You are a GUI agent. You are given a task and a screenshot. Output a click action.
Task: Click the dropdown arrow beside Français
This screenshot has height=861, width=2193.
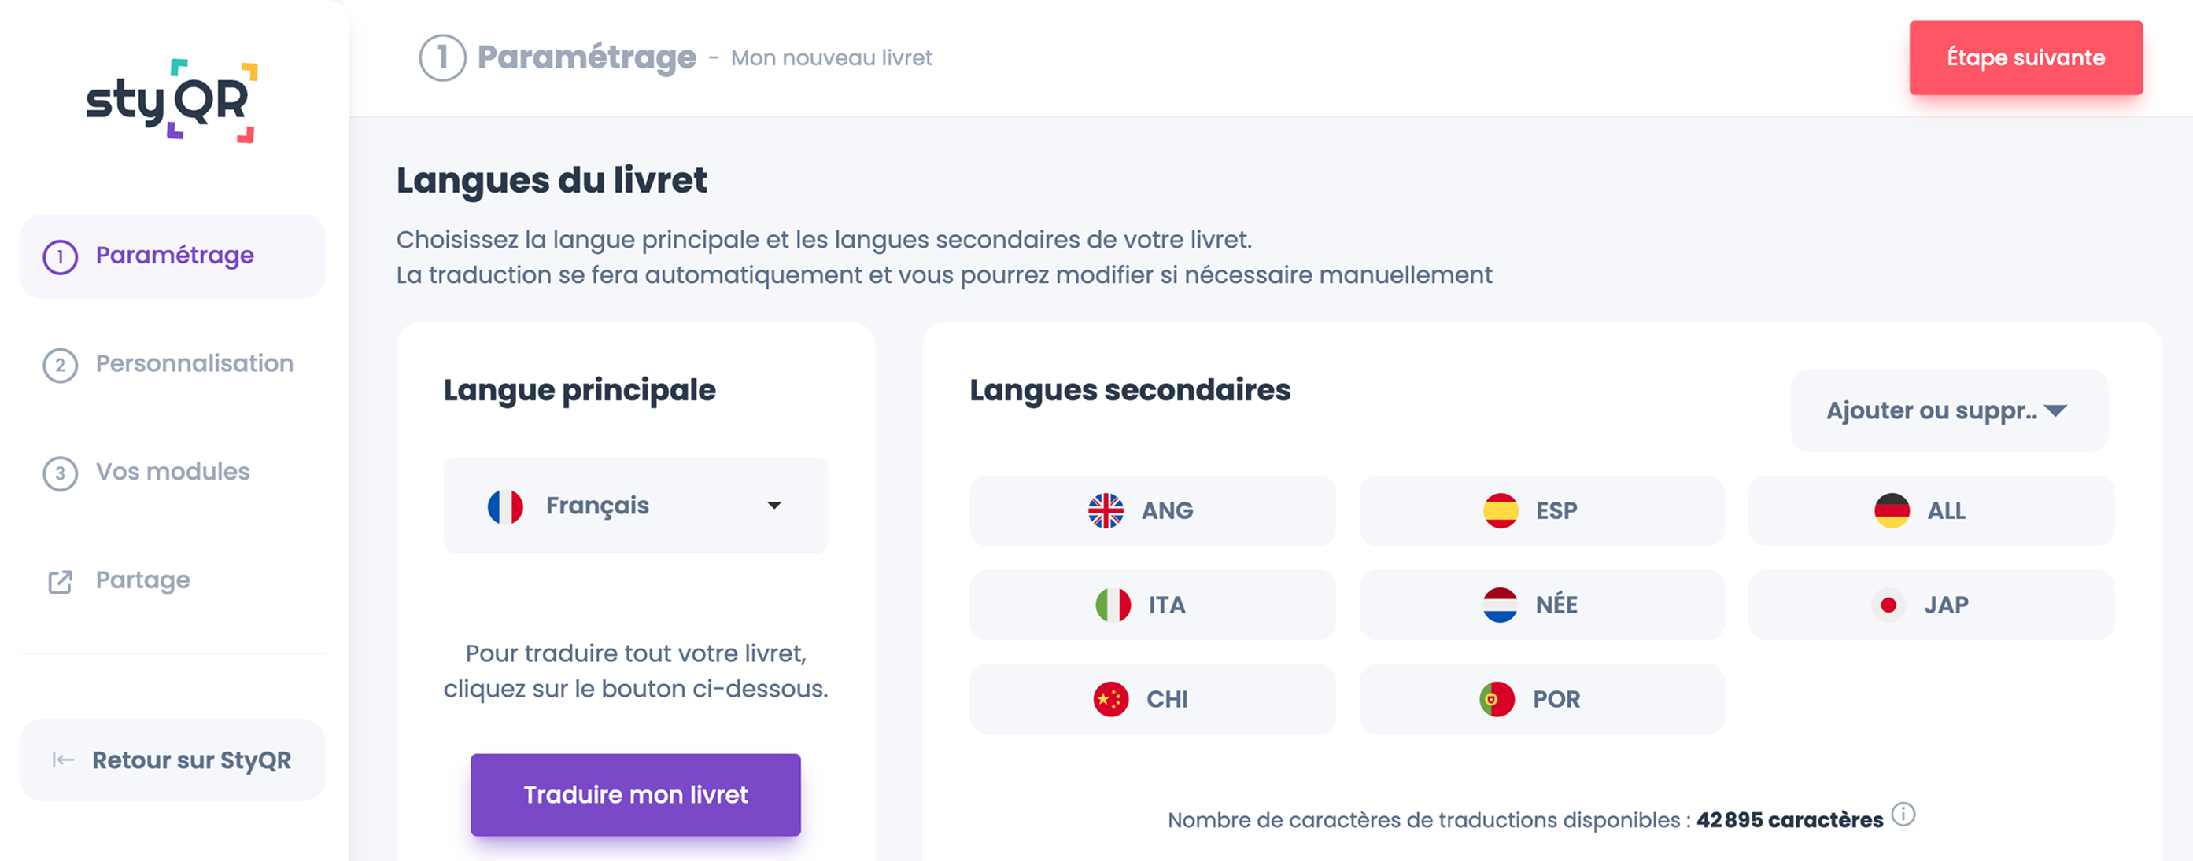[773, 506]
